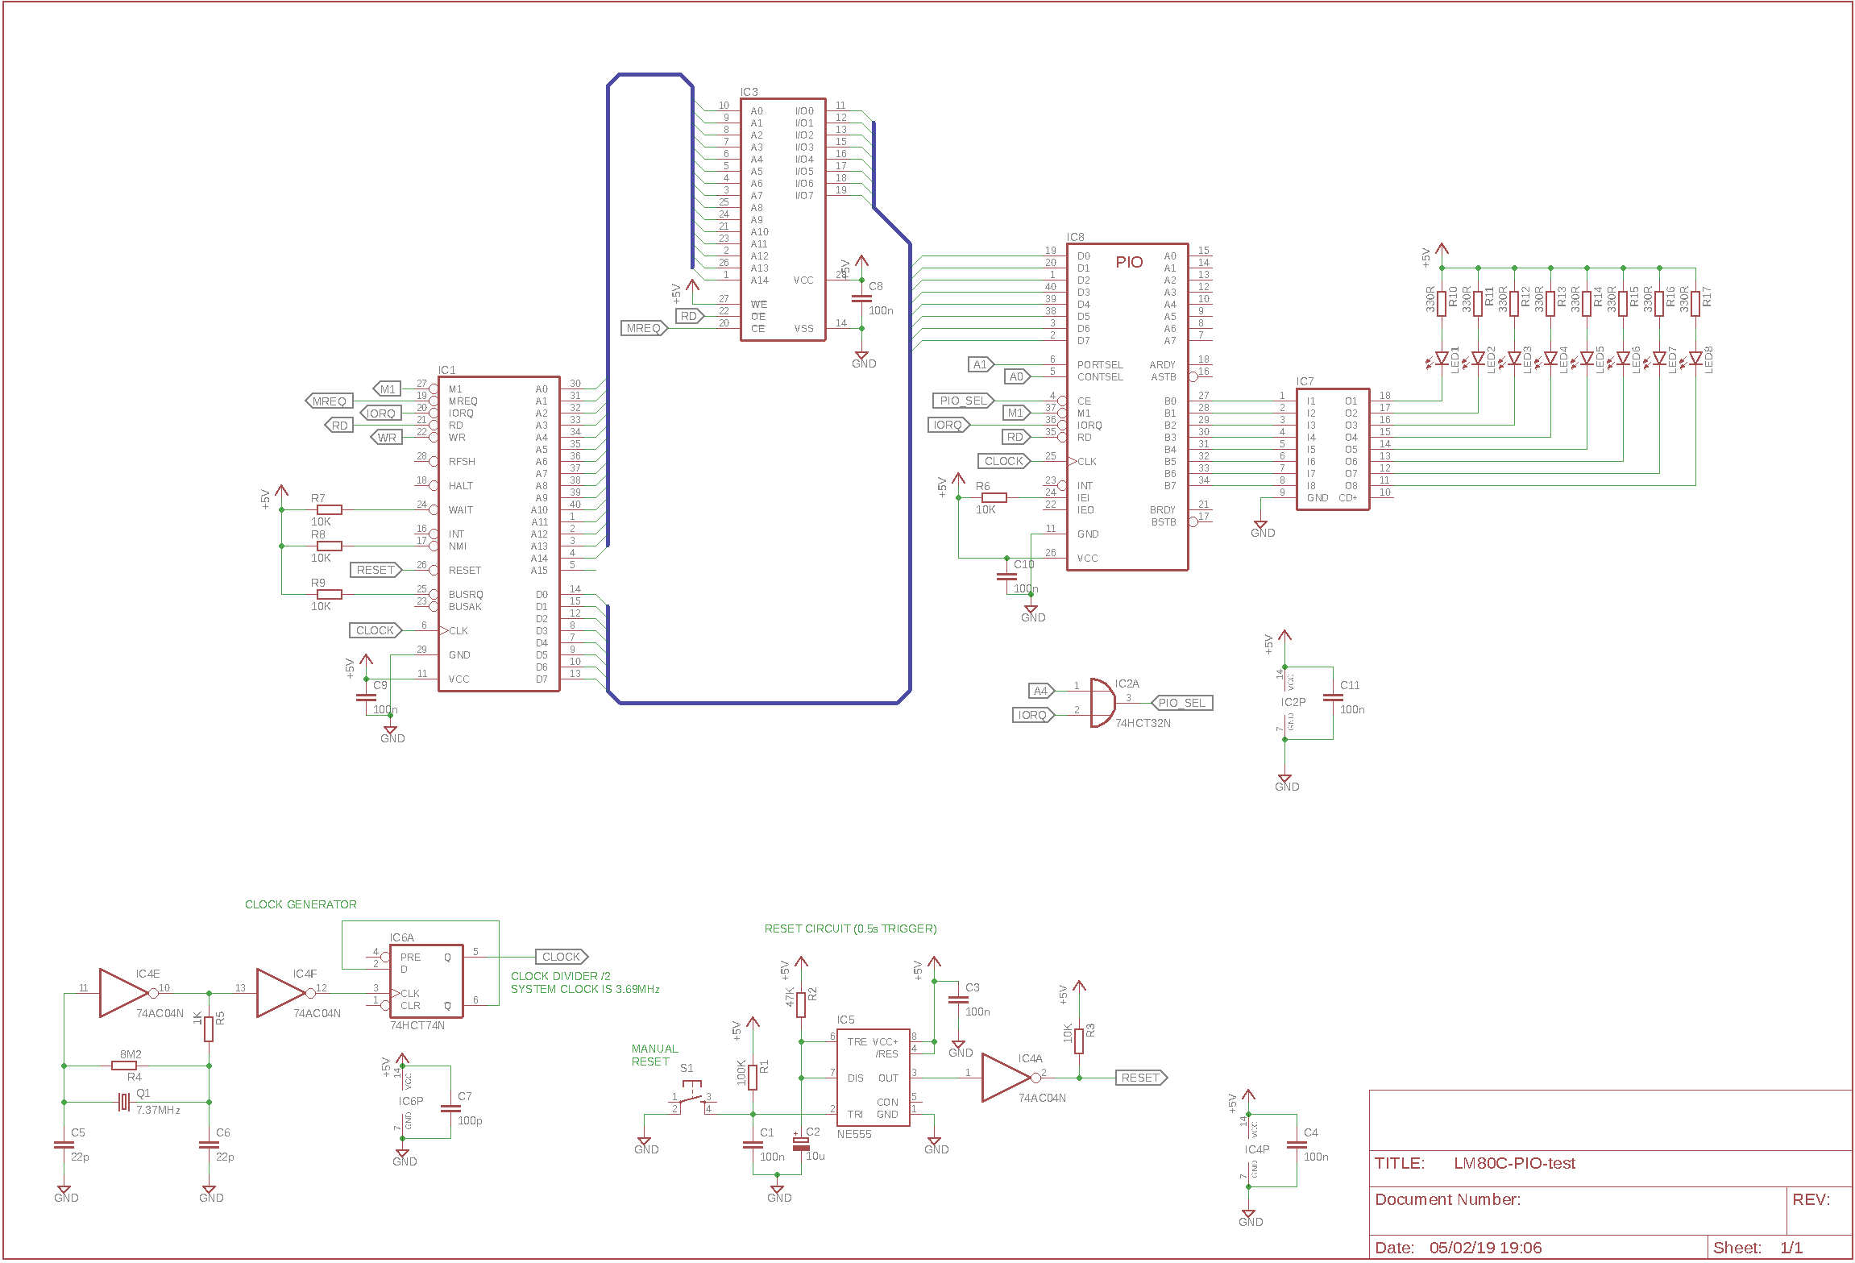Screen dimensions: 1855x1263
Task: Click the Q1 crystal symbol
Action: click(123, 1102)
